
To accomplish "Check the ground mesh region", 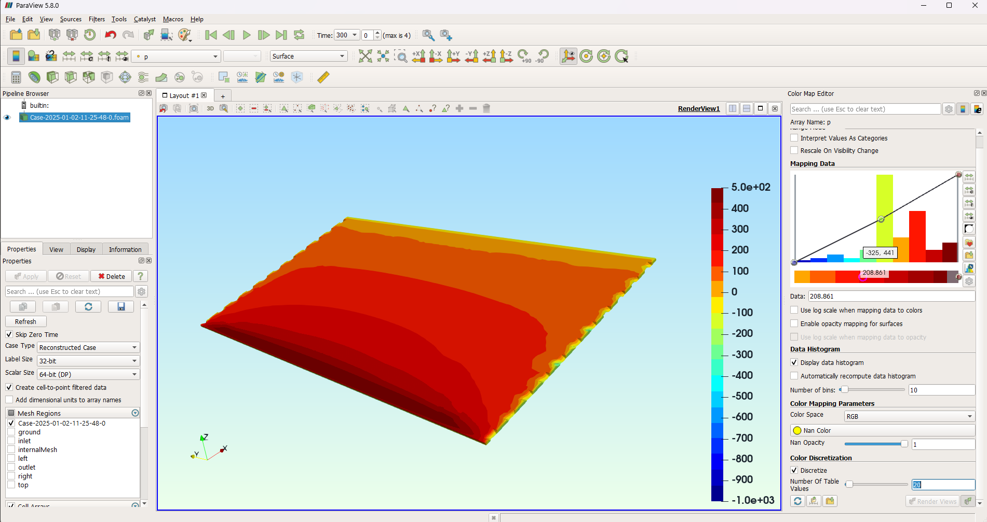I will point(11,432).
